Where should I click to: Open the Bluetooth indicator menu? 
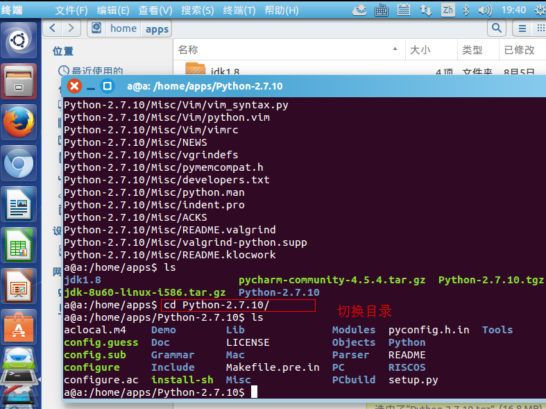pos(466,10)
